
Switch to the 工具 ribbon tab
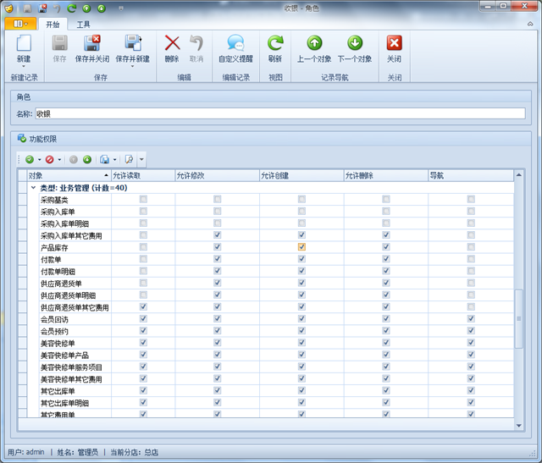coord(83,25)
